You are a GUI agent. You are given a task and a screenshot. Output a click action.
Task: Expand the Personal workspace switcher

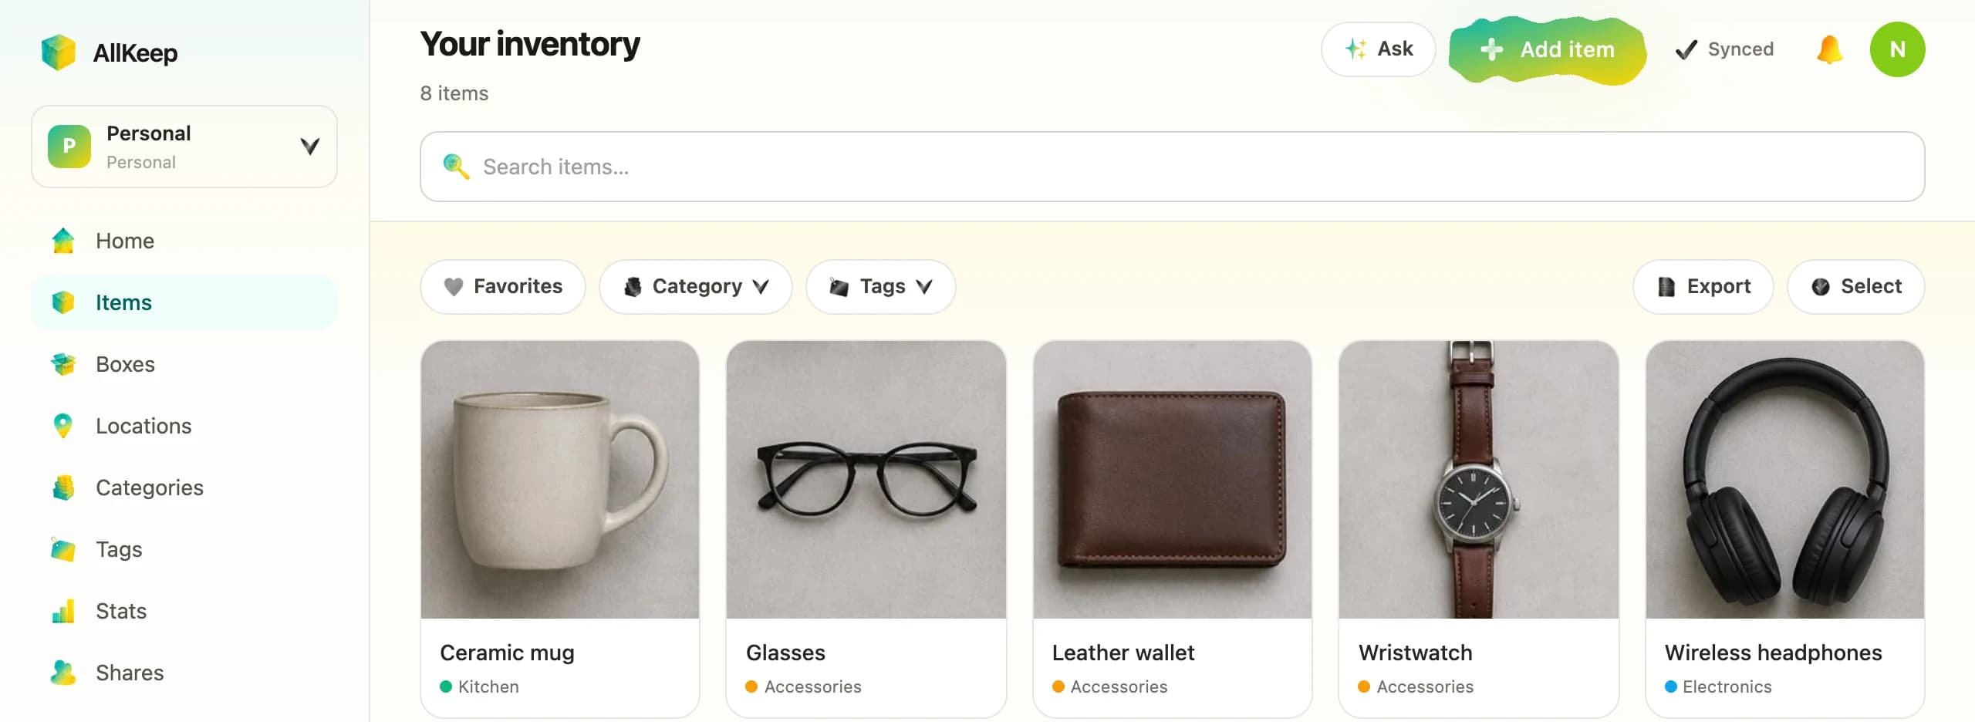[x=184, y=147]
